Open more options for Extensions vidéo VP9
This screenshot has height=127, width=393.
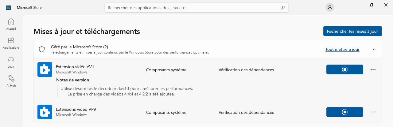(x=373, y=112)
